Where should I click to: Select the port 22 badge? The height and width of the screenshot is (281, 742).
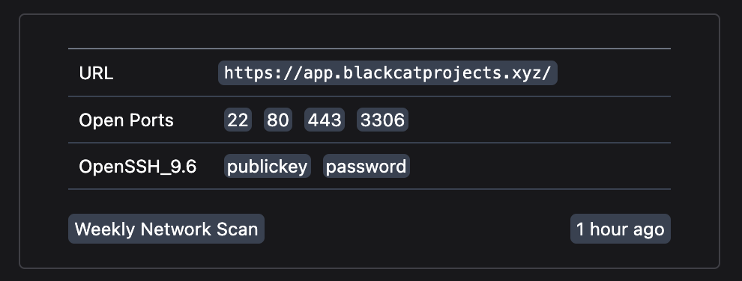tap(238, 120)
